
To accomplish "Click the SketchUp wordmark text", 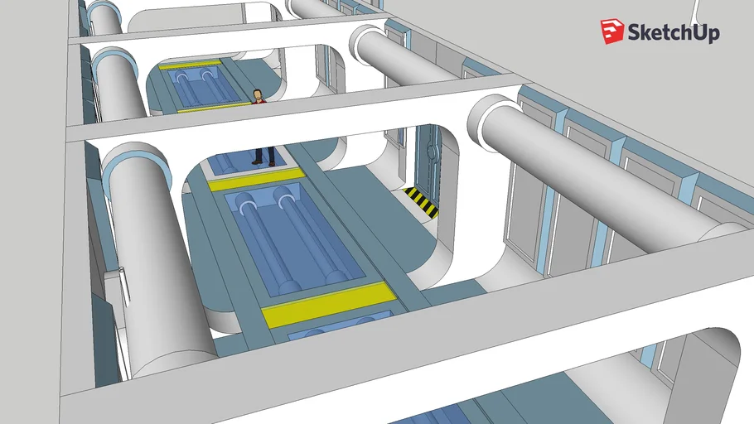I will click(674, 33).
